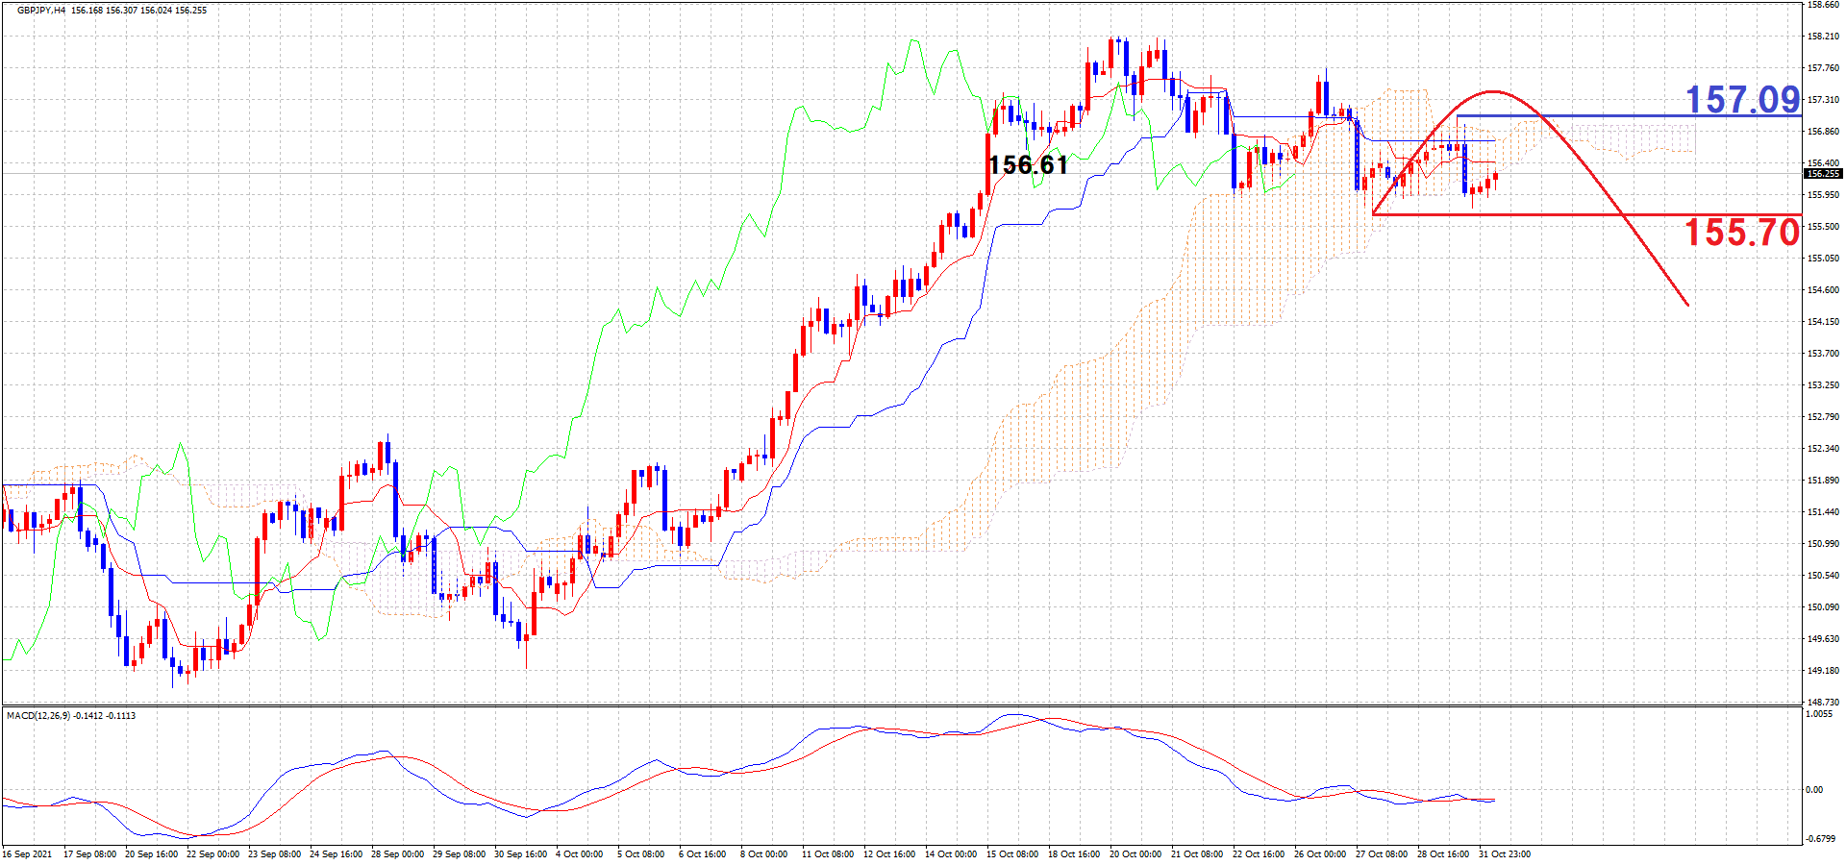
Task: Click the peak of the red arc
Action: click(x=1491, y=92)
